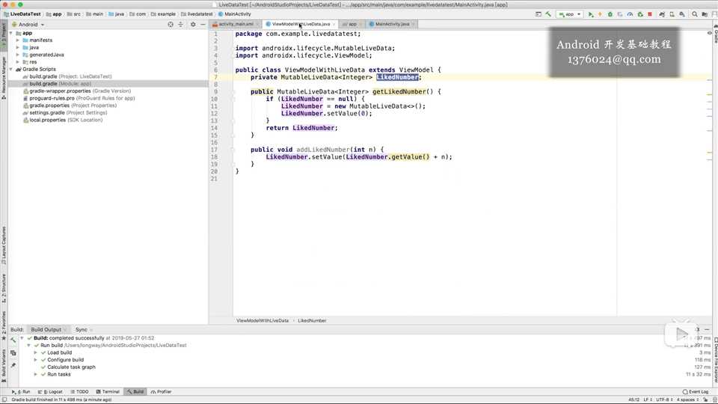The height and width of the screenshot is (404, 718).
Task: Switch to the app gradle editor tab
Action: tap(352, 24)
